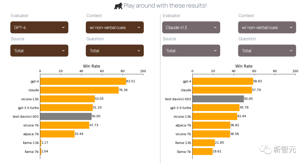
Task: Open the right Question Total dropdown
Action: 267,51
